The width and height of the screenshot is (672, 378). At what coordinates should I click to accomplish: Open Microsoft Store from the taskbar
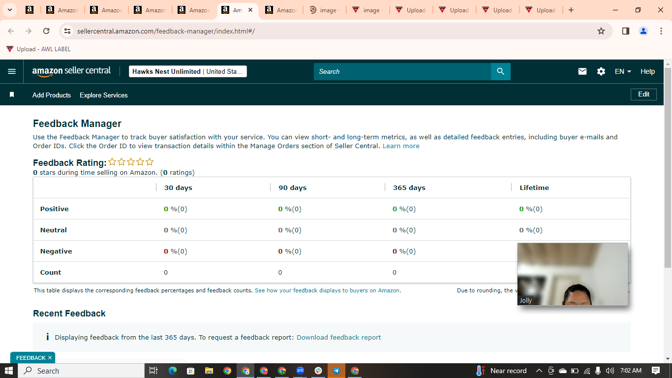[x=191, y=371]
